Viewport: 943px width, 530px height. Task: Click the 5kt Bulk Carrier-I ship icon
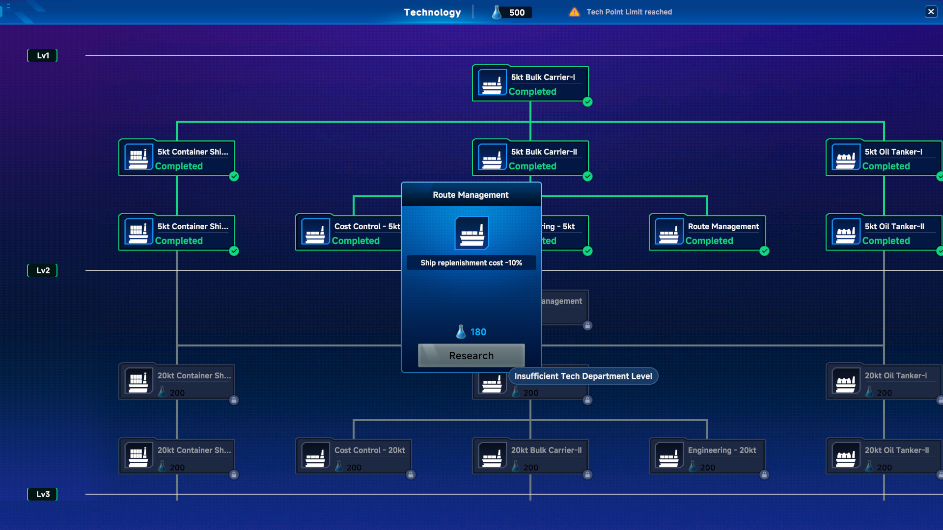[491, 82]
